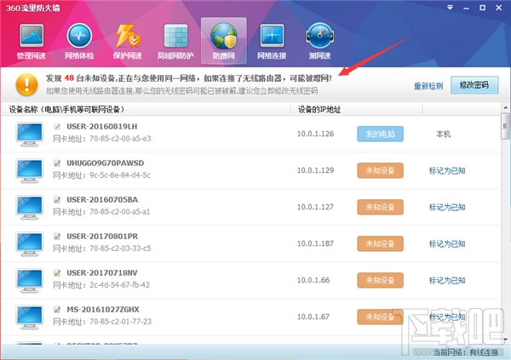
Task: Click the 本机 label for local machine
Action: (443, 134)
